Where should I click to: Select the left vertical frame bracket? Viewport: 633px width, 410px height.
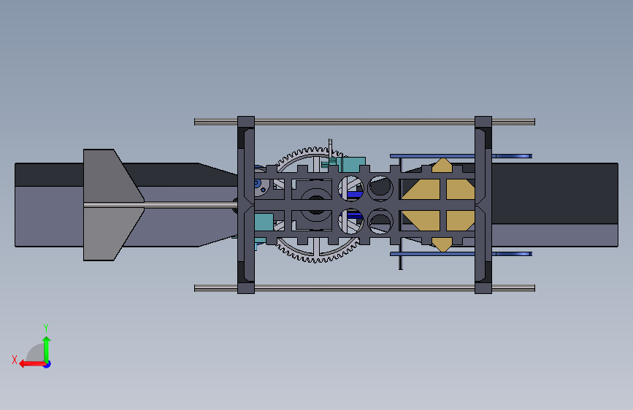coord(246,204)
